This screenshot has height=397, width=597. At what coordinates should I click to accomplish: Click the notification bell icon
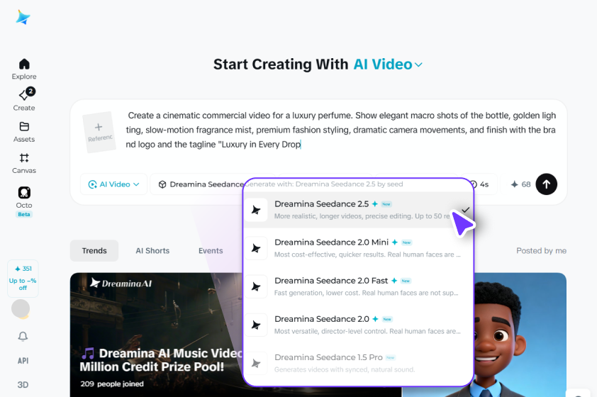(x=23, y=336)
